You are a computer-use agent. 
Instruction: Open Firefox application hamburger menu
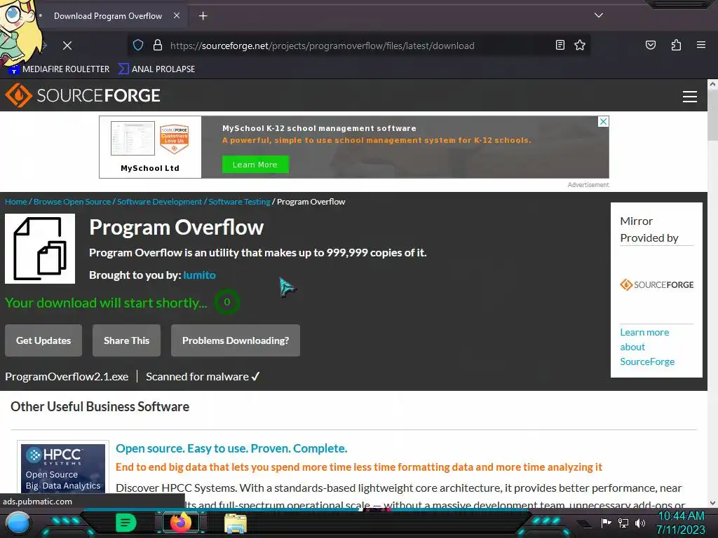(701, 45)
